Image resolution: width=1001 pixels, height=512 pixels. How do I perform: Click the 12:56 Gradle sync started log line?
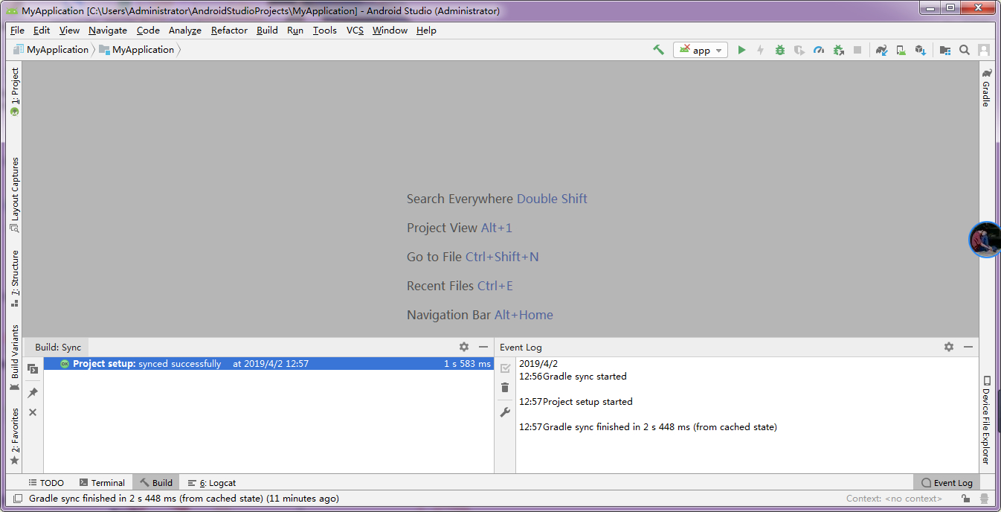click(x=573, y=377)
